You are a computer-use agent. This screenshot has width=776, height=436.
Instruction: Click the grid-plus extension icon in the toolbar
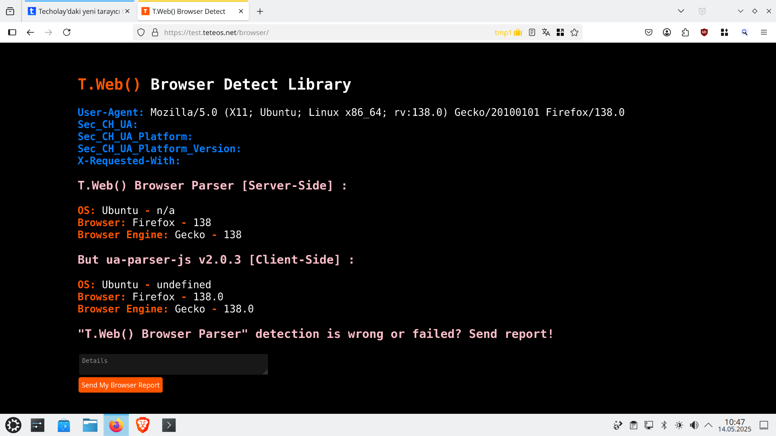pyautogui.click(x=724, y=32)
